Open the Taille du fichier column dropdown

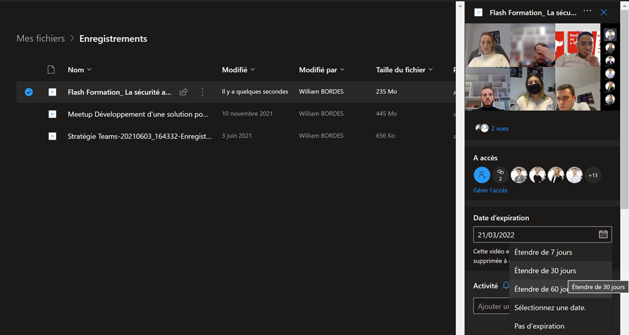(404, 70)
